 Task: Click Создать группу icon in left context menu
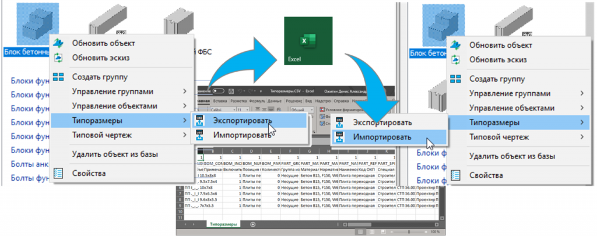58,77
